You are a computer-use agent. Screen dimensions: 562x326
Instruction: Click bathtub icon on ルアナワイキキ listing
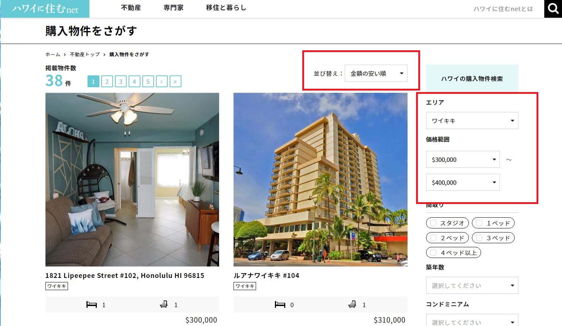(x=352, y=304)
